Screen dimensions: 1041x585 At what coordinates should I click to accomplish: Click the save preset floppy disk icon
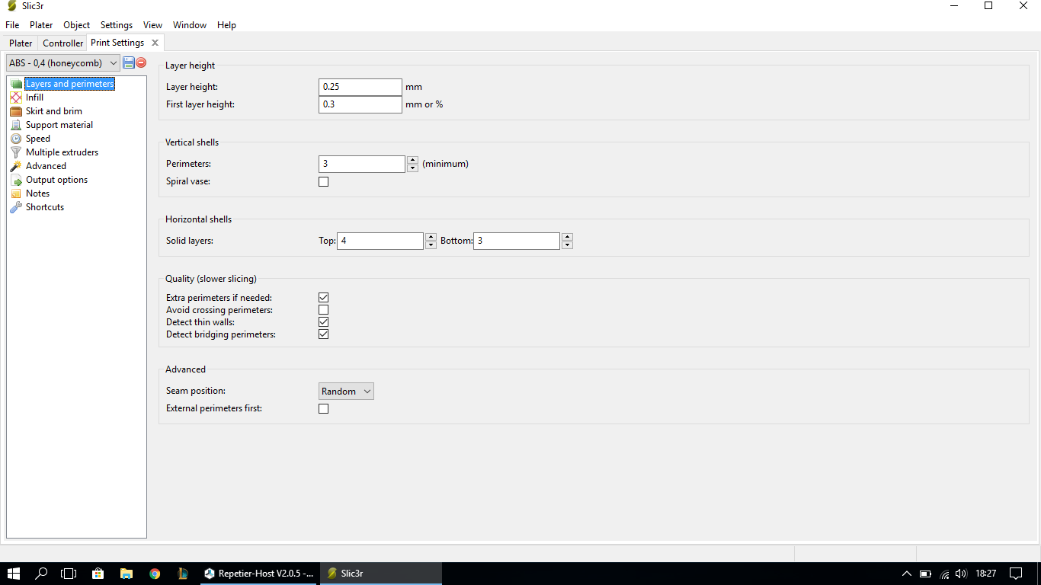coord(129,62)
